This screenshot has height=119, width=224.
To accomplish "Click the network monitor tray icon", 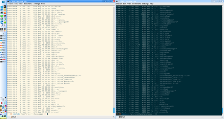I will (x=5, y=110).
